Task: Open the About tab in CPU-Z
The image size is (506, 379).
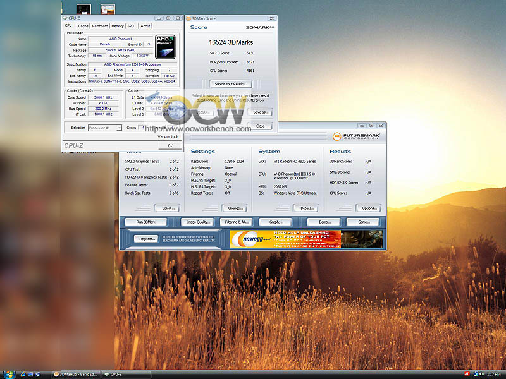Action: pos(145,26)
